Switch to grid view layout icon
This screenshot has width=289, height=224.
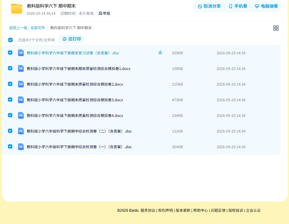tap(276, 28)
